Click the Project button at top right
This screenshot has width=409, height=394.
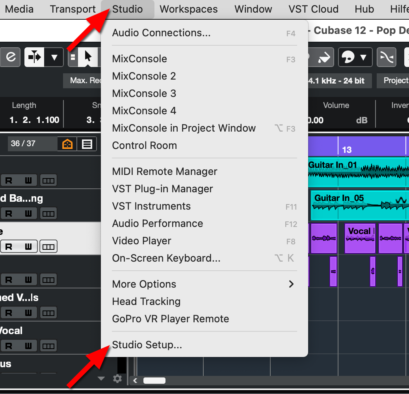[396, 80]
